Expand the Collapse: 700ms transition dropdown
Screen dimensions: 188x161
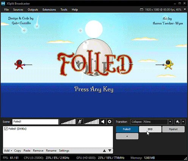tap(170, 122)
